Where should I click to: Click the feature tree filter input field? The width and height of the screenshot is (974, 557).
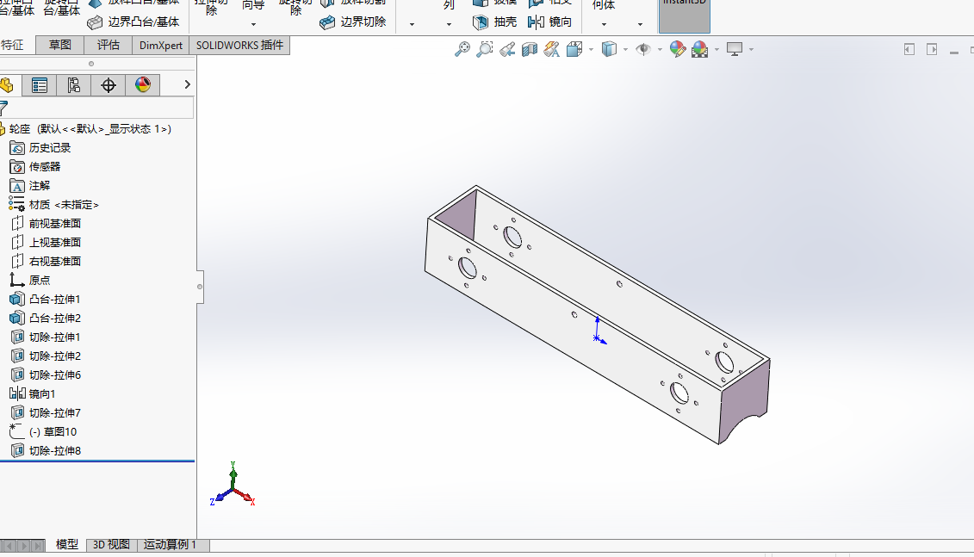pyautogui.click(x=101, y=108)
